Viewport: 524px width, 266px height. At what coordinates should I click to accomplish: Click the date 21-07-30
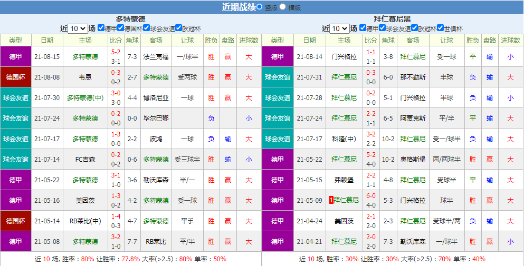[x=47, y=98]
